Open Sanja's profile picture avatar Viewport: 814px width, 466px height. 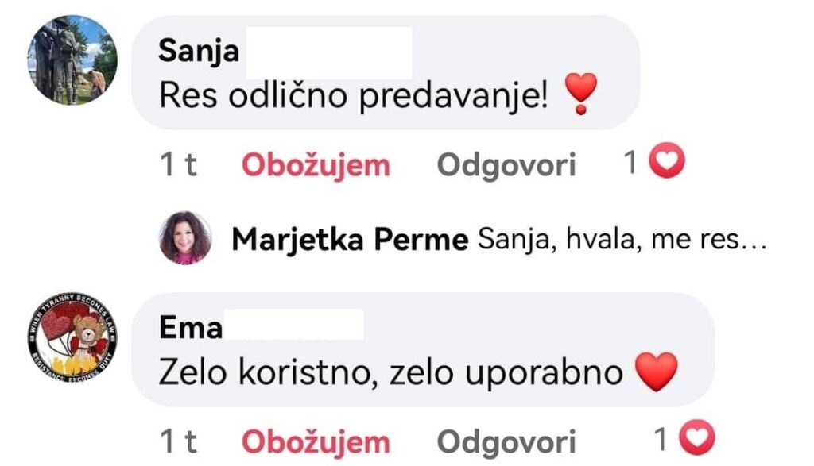[72, 60]
